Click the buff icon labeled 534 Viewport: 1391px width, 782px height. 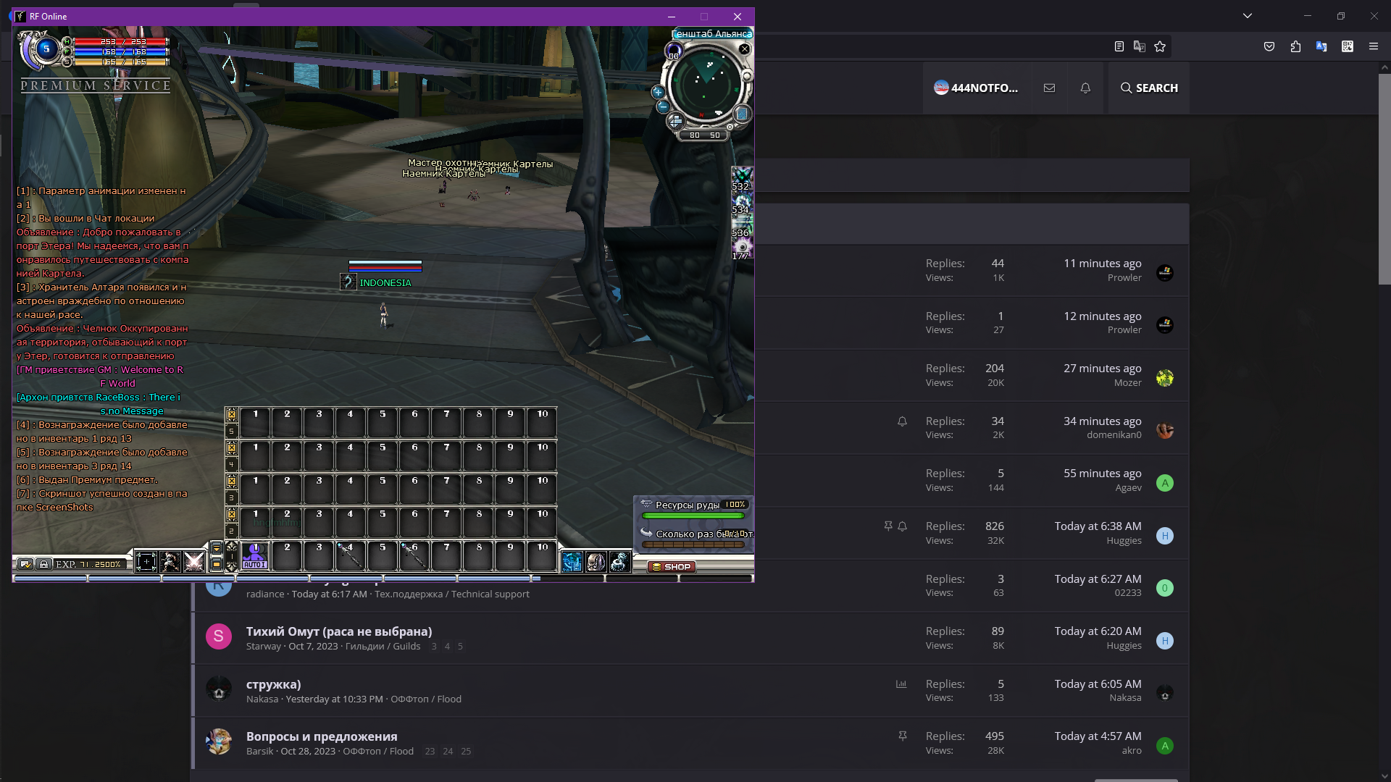click(x=742, y=201)
